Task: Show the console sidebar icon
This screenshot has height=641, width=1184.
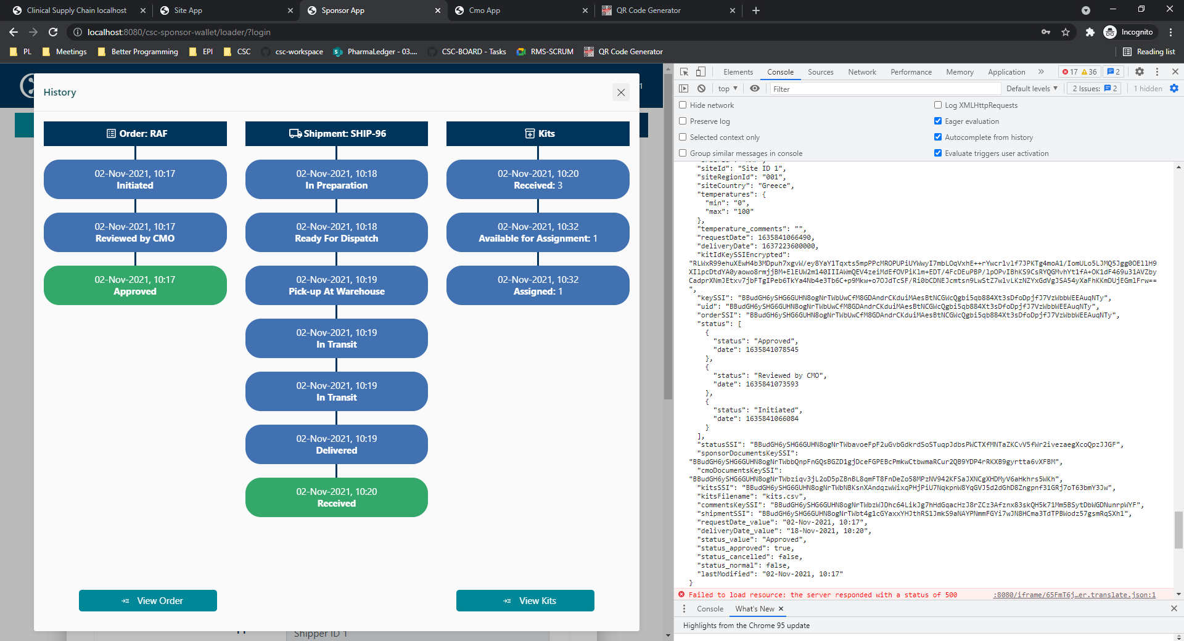Action: (684, 88)
